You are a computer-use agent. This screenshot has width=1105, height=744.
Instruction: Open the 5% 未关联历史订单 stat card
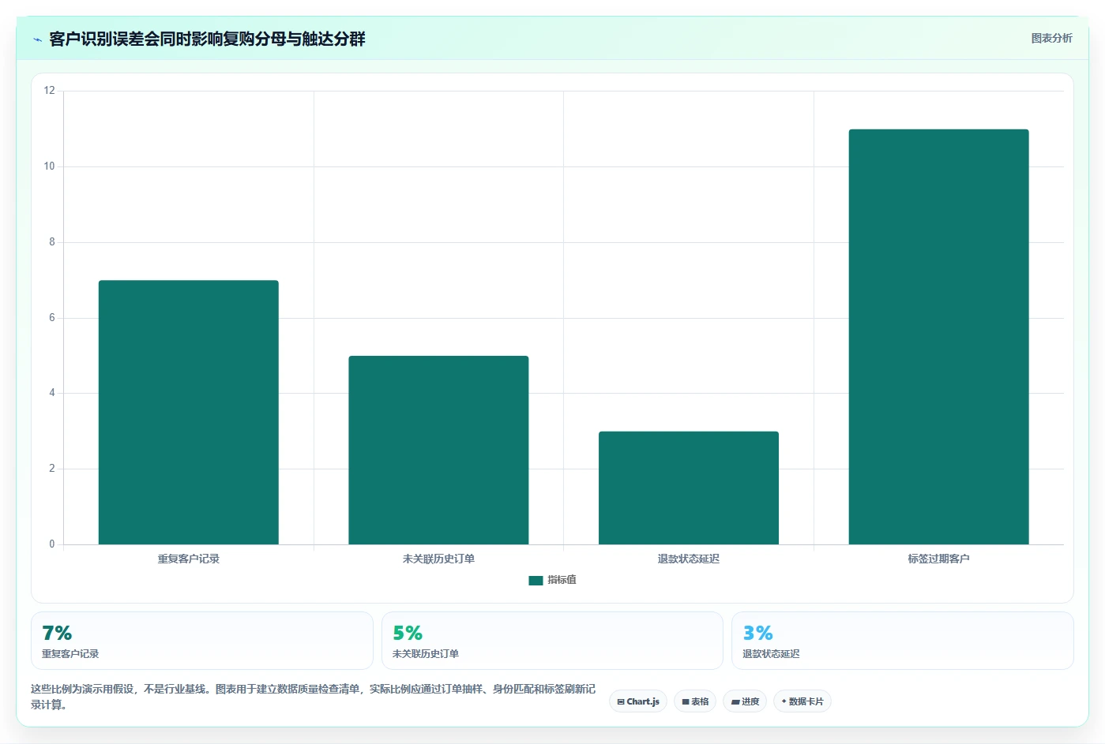(x=552, y=641)
